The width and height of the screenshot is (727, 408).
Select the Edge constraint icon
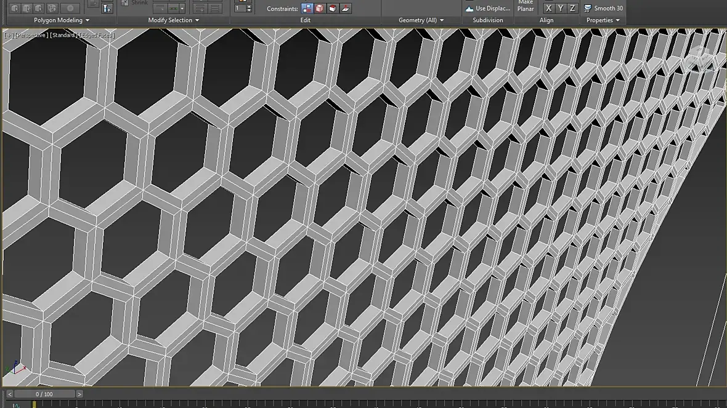(320, 9)
